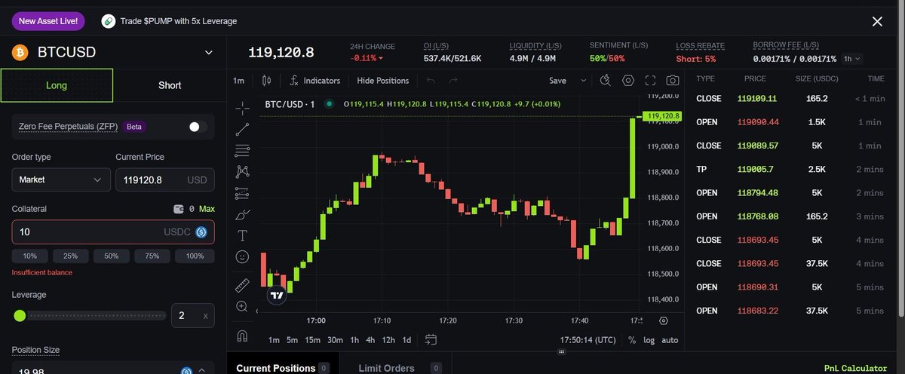Toggle the green BTC/USD market status dot
905x374 pixels.
point(329,103)
